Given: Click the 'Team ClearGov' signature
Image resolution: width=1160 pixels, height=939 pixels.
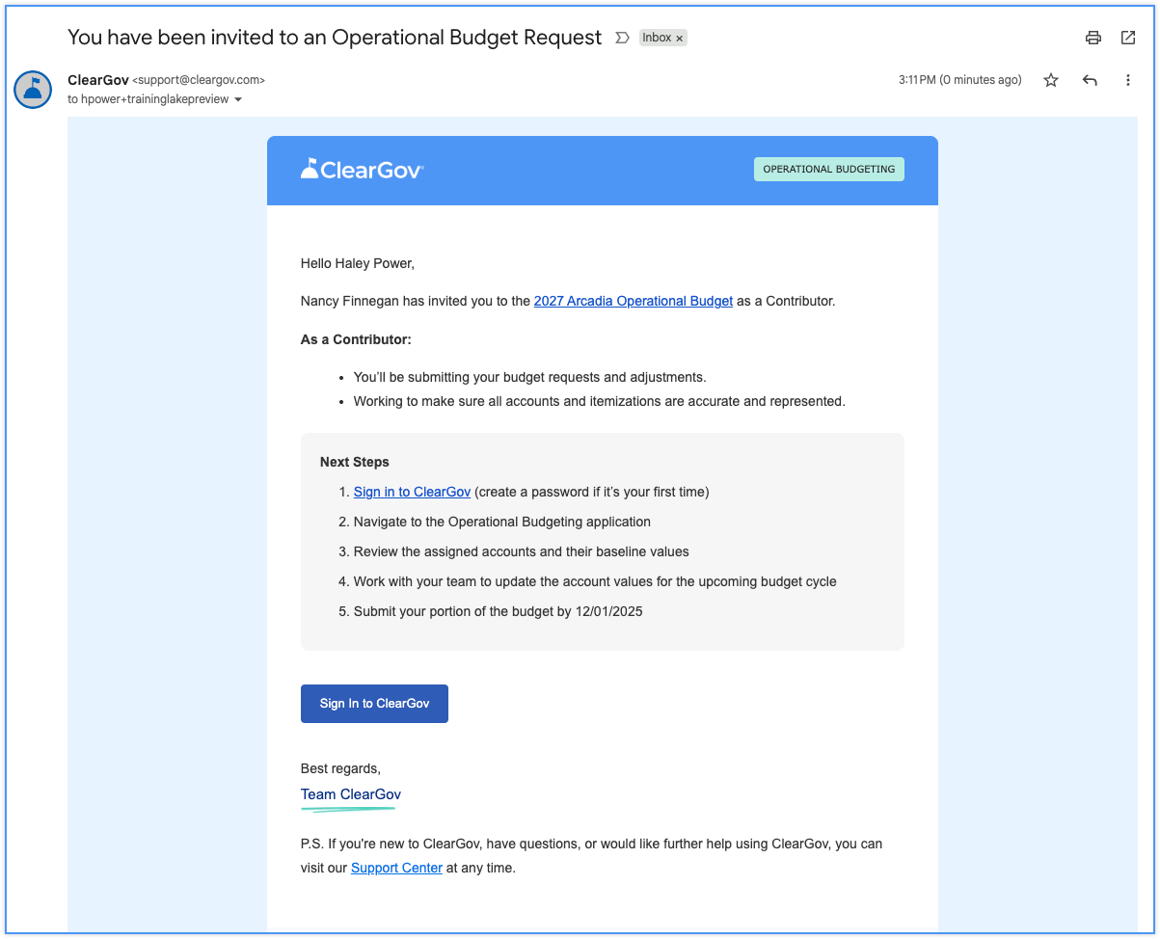Looking at the screenshot, I should coord(351,794).
